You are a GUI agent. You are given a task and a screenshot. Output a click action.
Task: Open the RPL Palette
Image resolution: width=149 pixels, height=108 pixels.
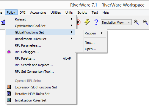pyautogui.click(x=40, y=58)
